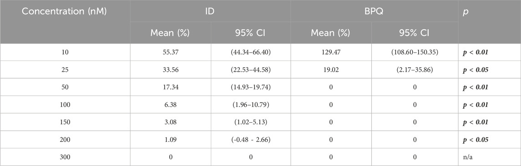Click the CI cell (108.60–150.35)
Screen dimensions: 521x166
[415, 52]
